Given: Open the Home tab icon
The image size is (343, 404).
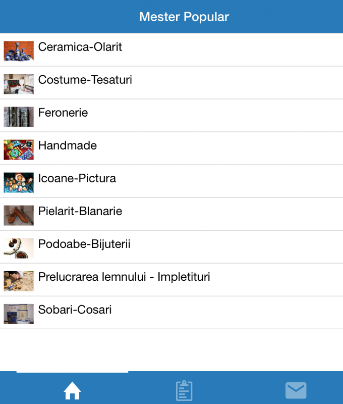Looking at the screenshot, I should 72,390.
